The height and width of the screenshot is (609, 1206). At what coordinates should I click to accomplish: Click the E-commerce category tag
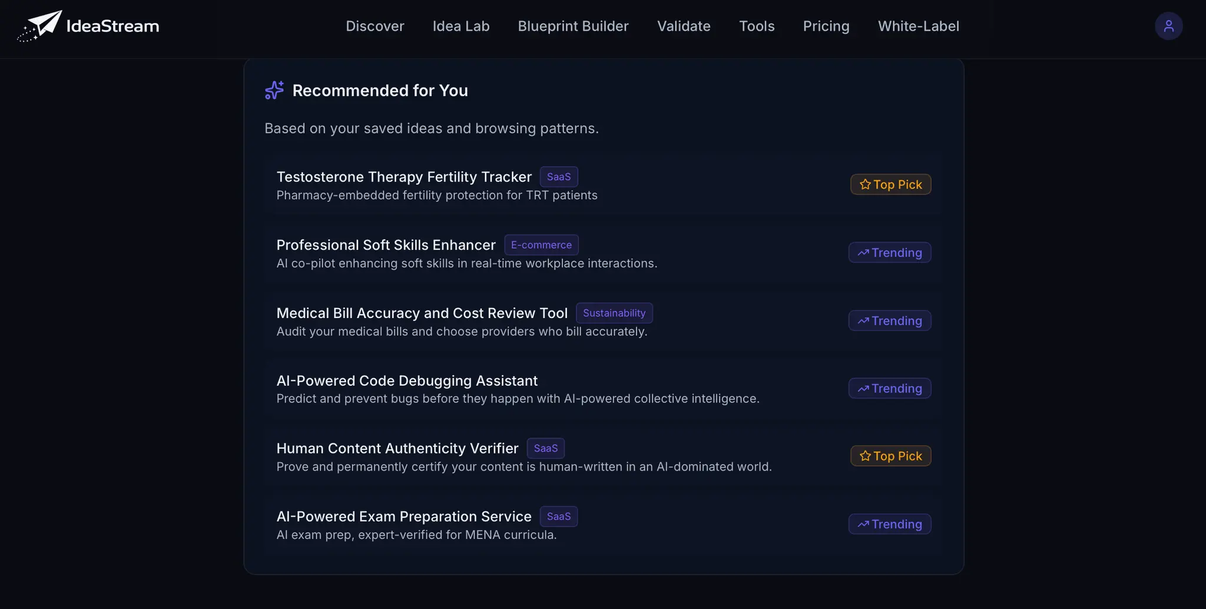pyautogui.click(x=541, y=245)
